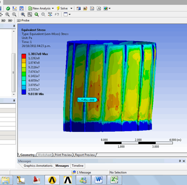Open AutoCAD from the taskbar

point(37,180)
